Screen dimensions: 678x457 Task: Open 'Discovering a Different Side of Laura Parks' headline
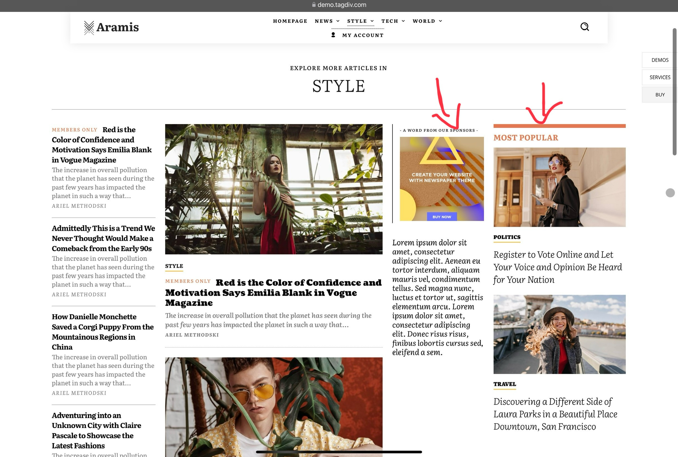pyautogui.click(x=555, y=414)
